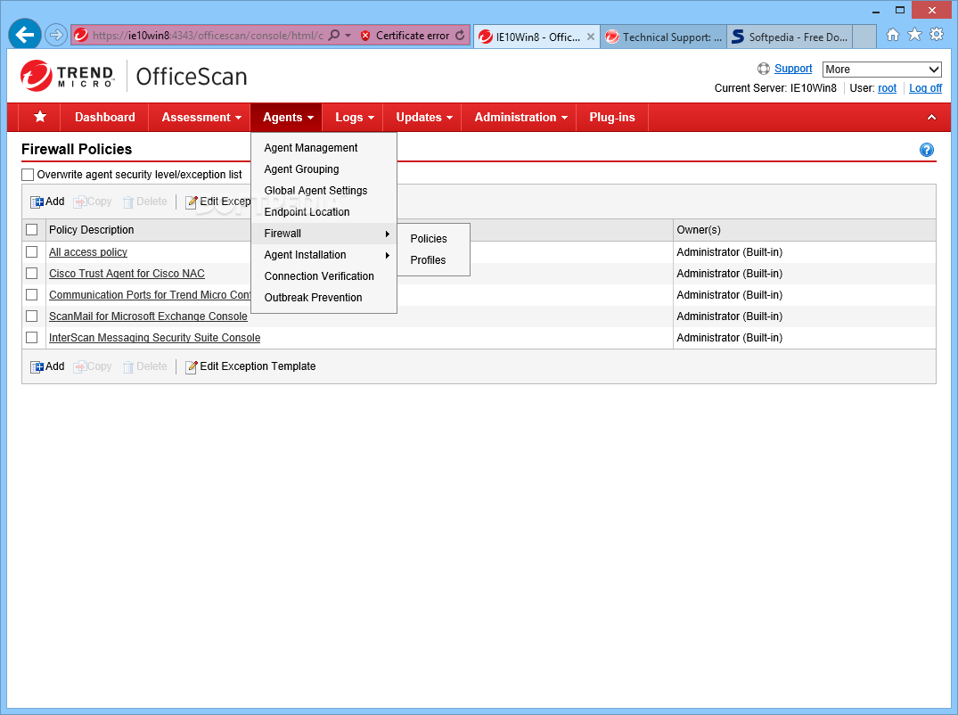Open a new browser tab
Viewport: 958px width, 715px height.
(864, 37)
